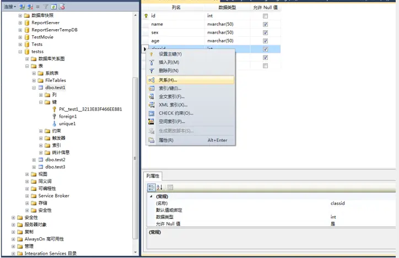Select the 触发器 folder tree item
Image resolution: width=399 pixels, height=258 pixels.
[58, 138]
